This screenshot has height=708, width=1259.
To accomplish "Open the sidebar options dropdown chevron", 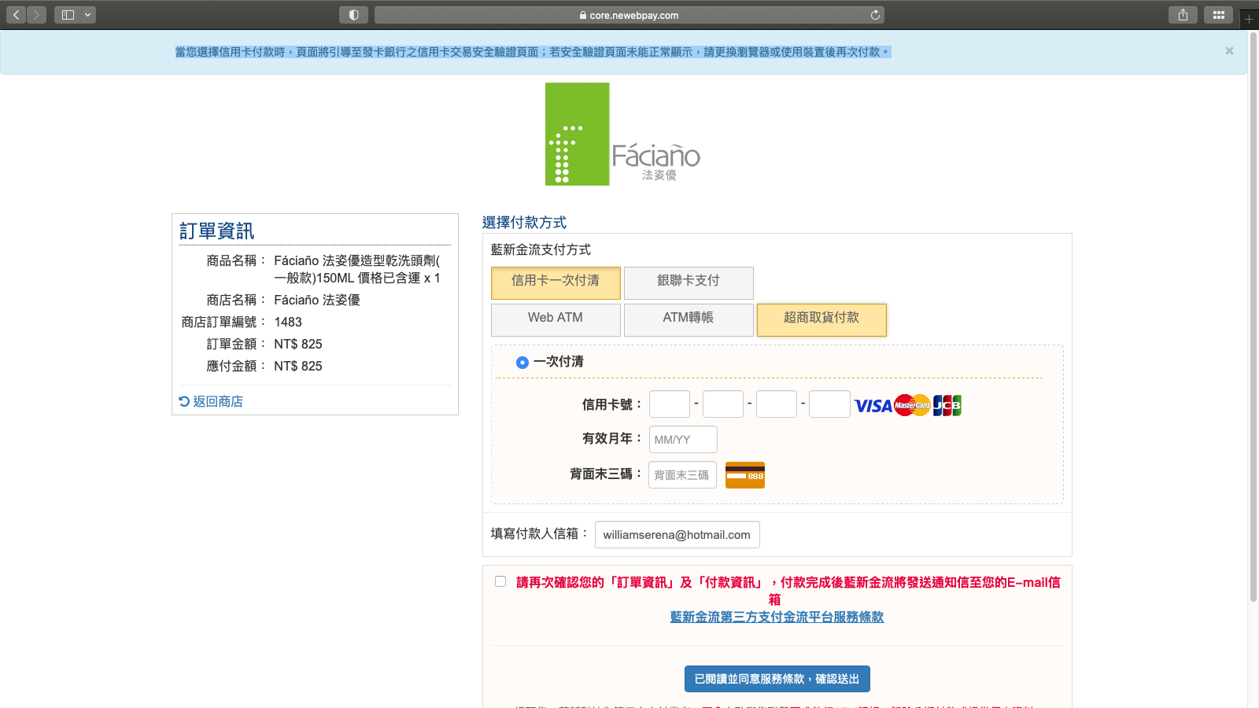I will tap(87, 15).
